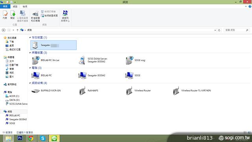252x142 pixels.
Task: Open SCSS DLNA Server under Computer
Action: pos(17,104)
